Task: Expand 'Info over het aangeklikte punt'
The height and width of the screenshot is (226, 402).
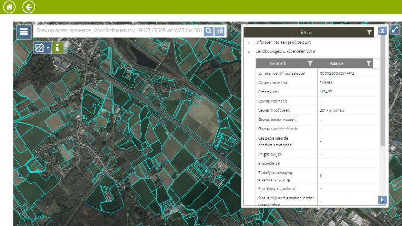Action: (x=249, y=43)
